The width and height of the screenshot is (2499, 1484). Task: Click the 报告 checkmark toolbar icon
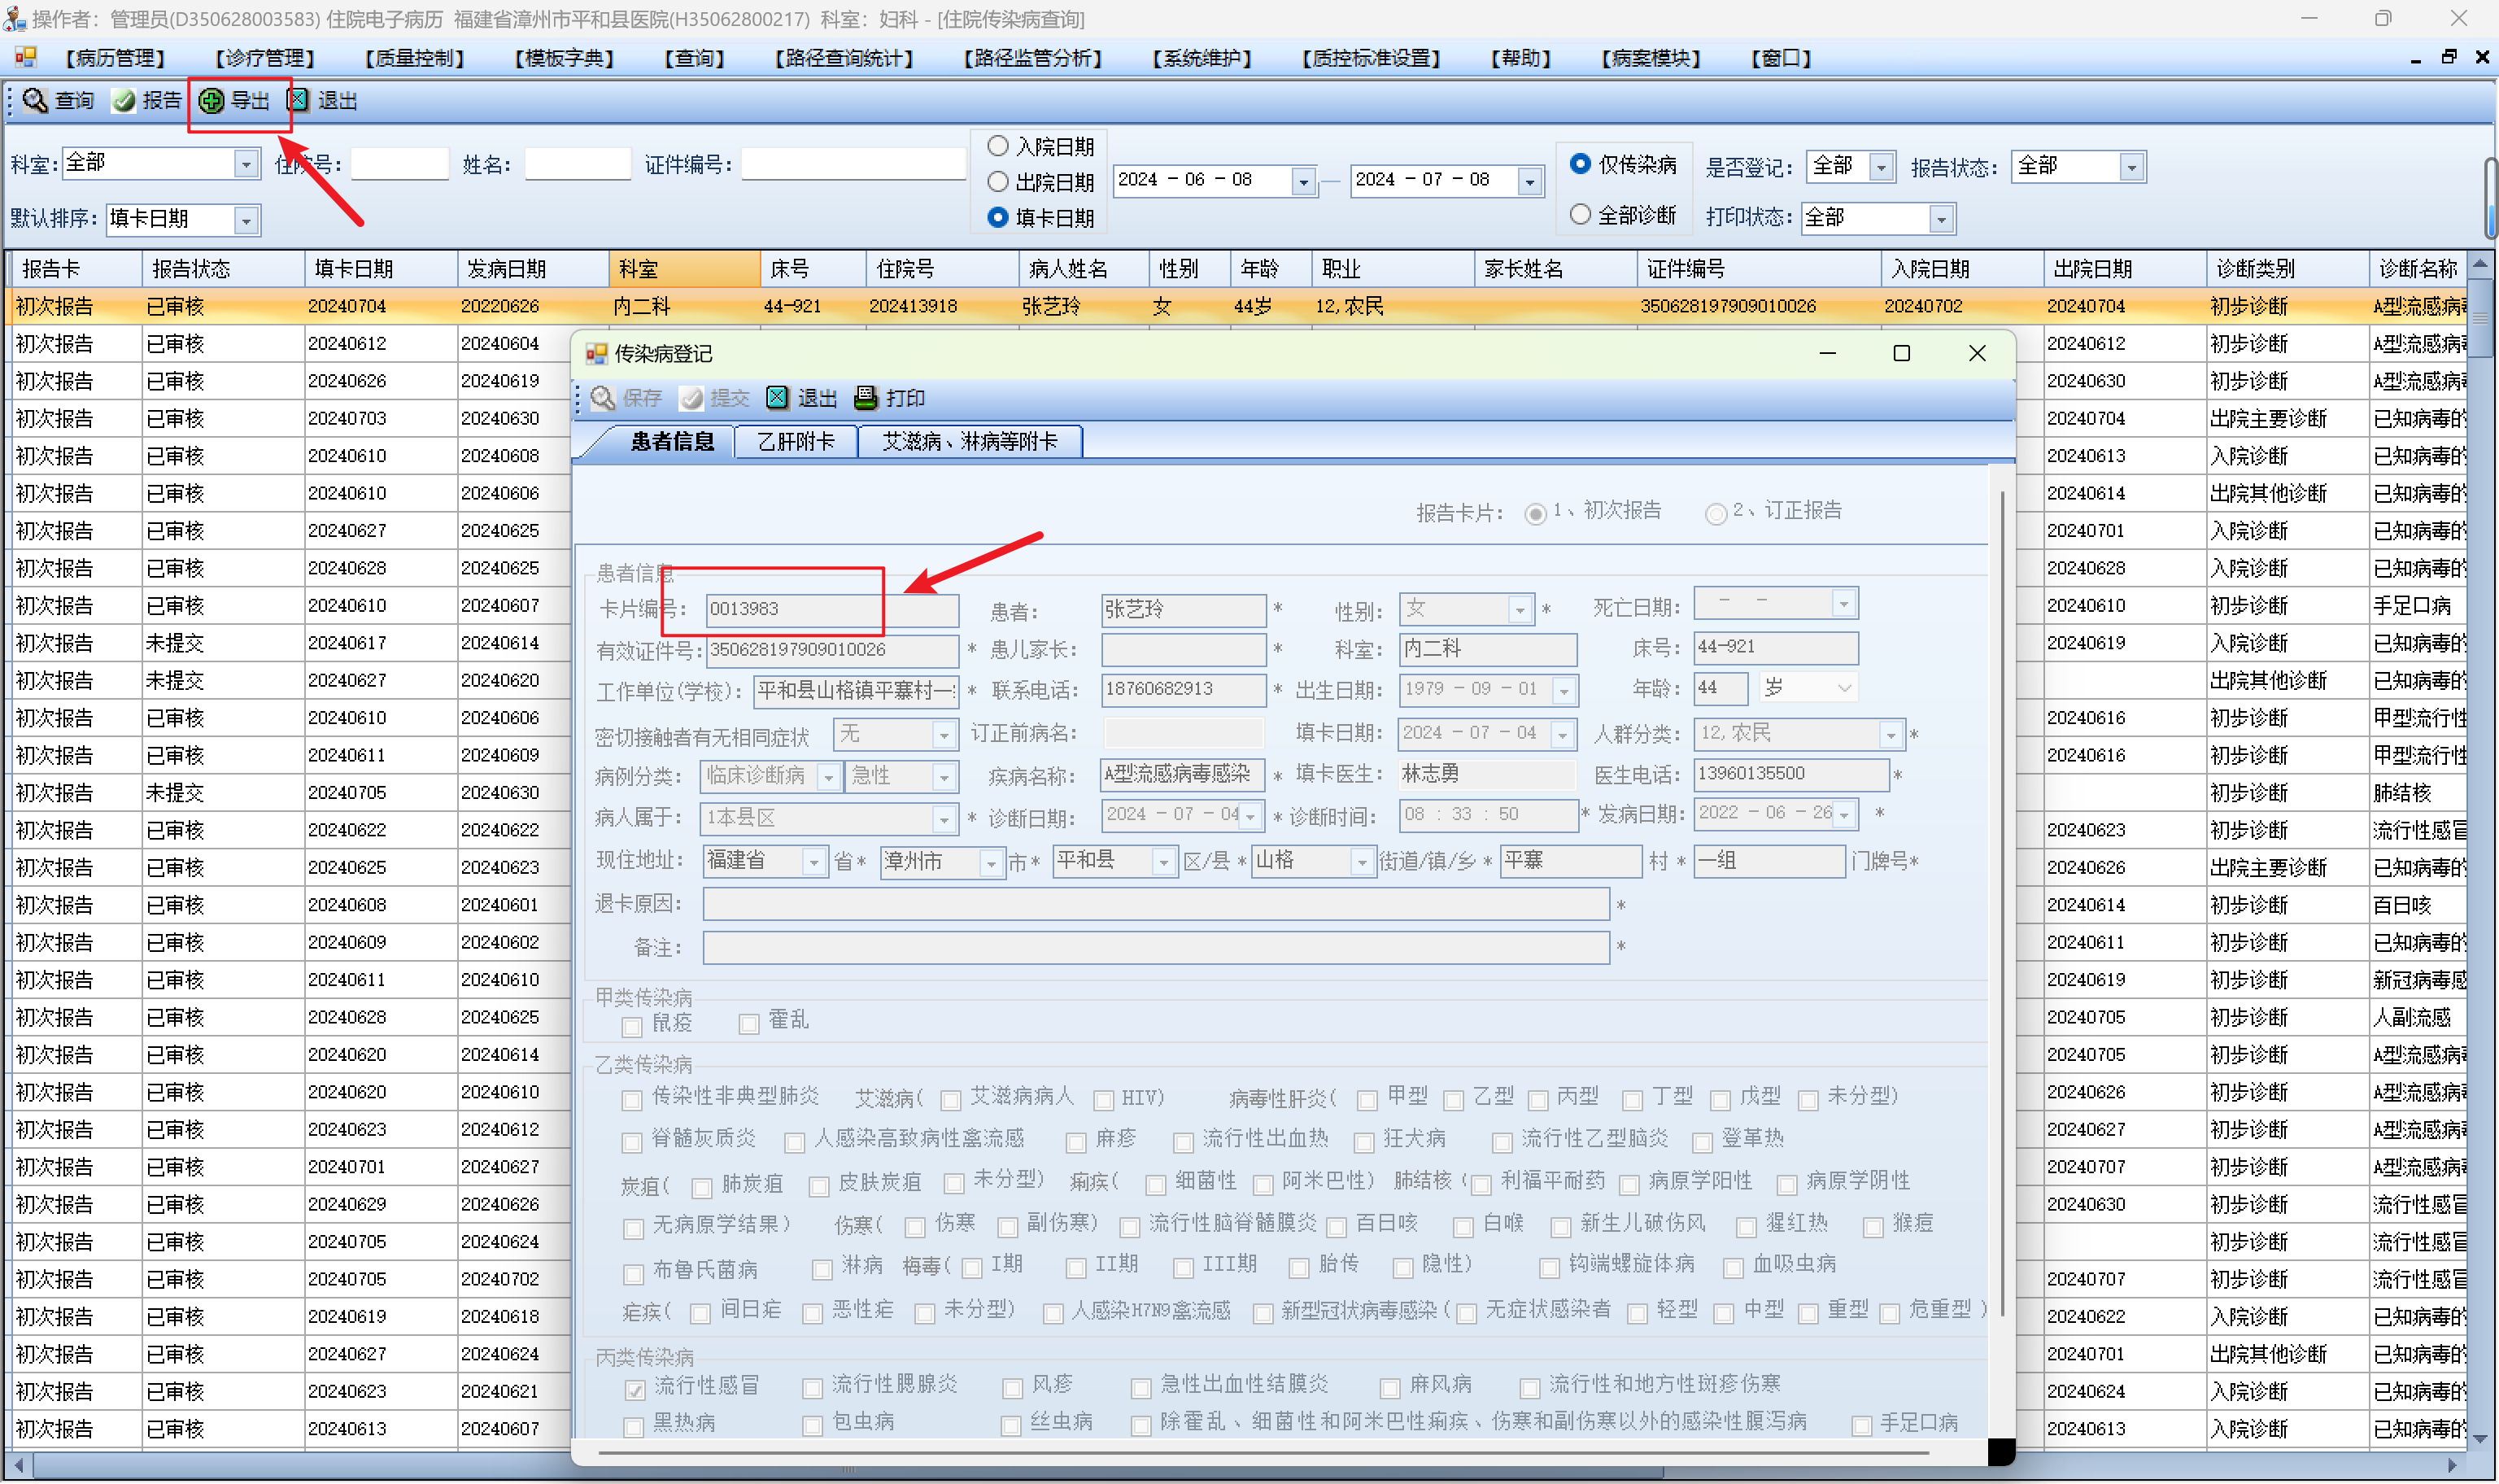pyautogui.click(x=124, y=101)
